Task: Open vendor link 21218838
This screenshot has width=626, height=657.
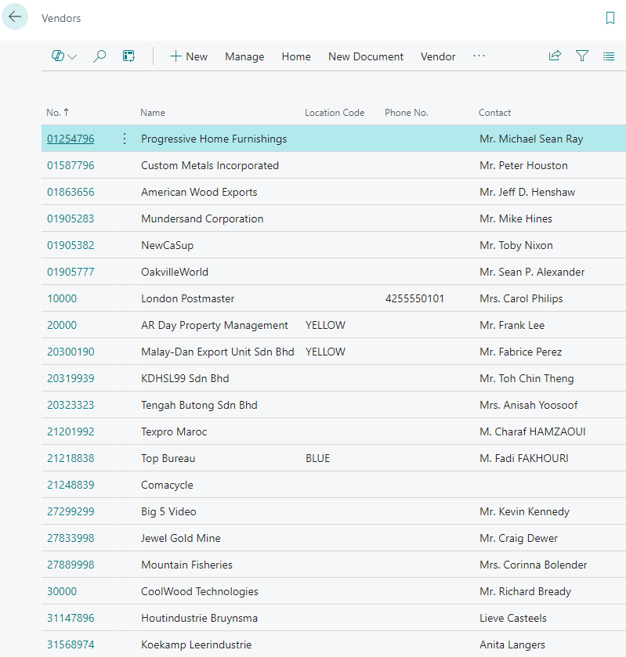Action: click(71, 458)
